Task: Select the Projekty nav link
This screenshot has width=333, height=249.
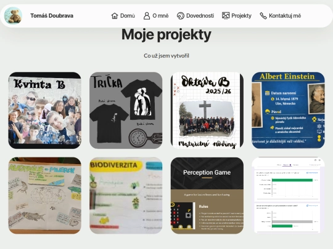Action: point(237,15)
